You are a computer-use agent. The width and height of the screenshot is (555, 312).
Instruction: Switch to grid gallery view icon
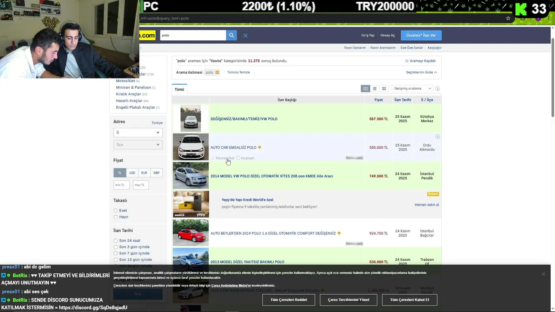384,88
